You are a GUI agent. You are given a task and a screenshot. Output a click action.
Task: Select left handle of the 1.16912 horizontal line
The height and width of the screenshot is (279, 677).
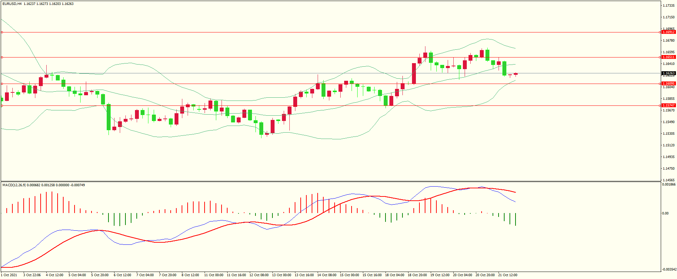(x=2, y=32)
